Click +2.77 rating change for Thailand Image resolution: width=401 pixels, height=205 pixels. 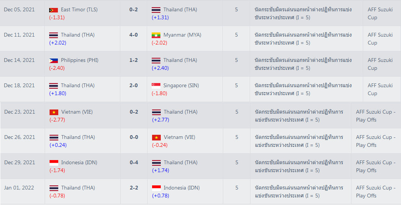pos(160,120)
